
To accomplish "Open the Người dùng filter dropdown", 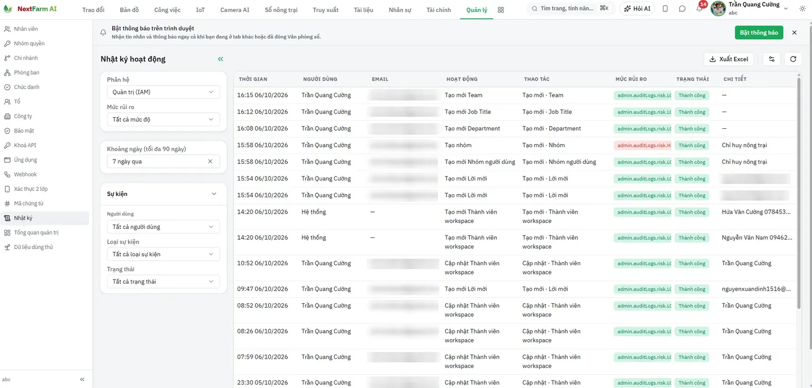I will (163, 227).
